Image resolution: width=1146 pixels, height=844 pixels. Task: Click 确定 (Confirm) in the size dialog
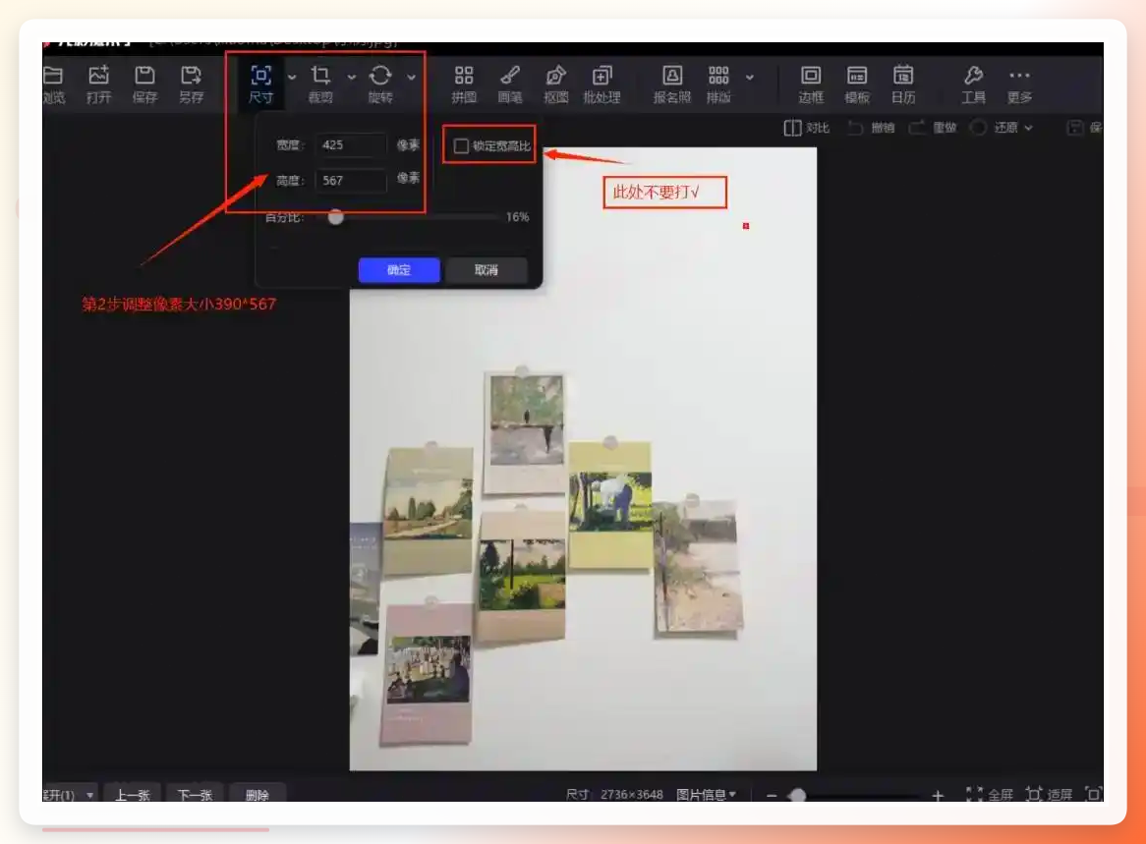click(399, 270)
